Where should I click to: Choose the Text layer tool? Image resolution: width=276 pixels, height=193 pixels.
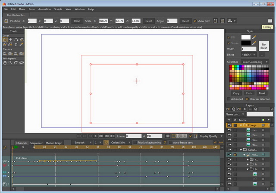(x=16, y=44)
